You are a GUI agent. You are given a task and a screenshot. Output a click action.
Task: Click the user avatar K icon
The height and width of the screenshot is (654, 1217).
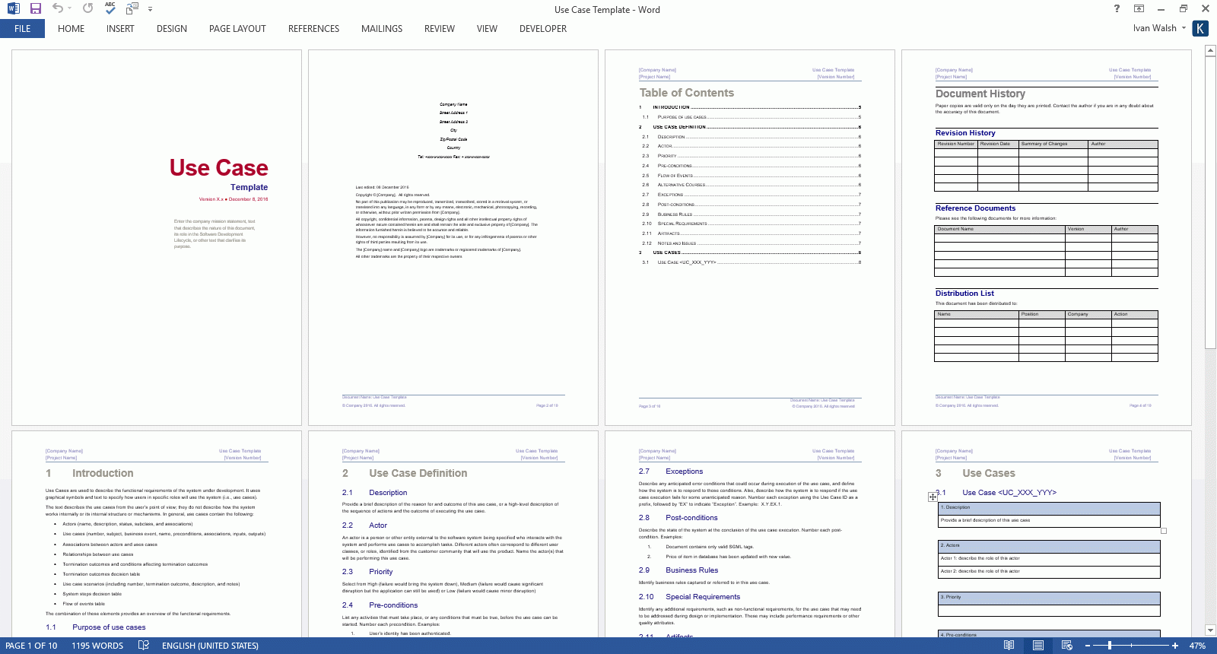pyautogui.click(x=1200, y=28)
